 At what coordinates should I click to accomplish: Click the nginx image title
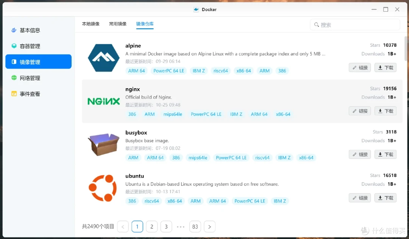point(133,89)
